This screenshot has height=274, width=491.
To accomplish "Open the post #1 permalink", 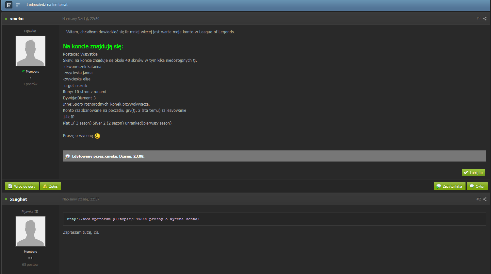I will tap(478, 19).
